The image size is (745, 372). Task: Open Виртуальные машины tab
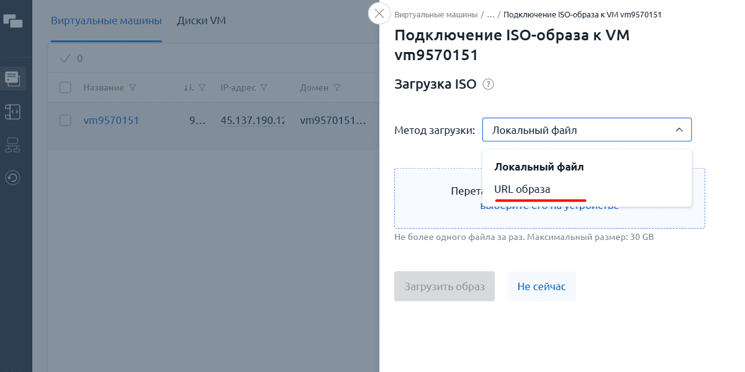pos(106,20)
